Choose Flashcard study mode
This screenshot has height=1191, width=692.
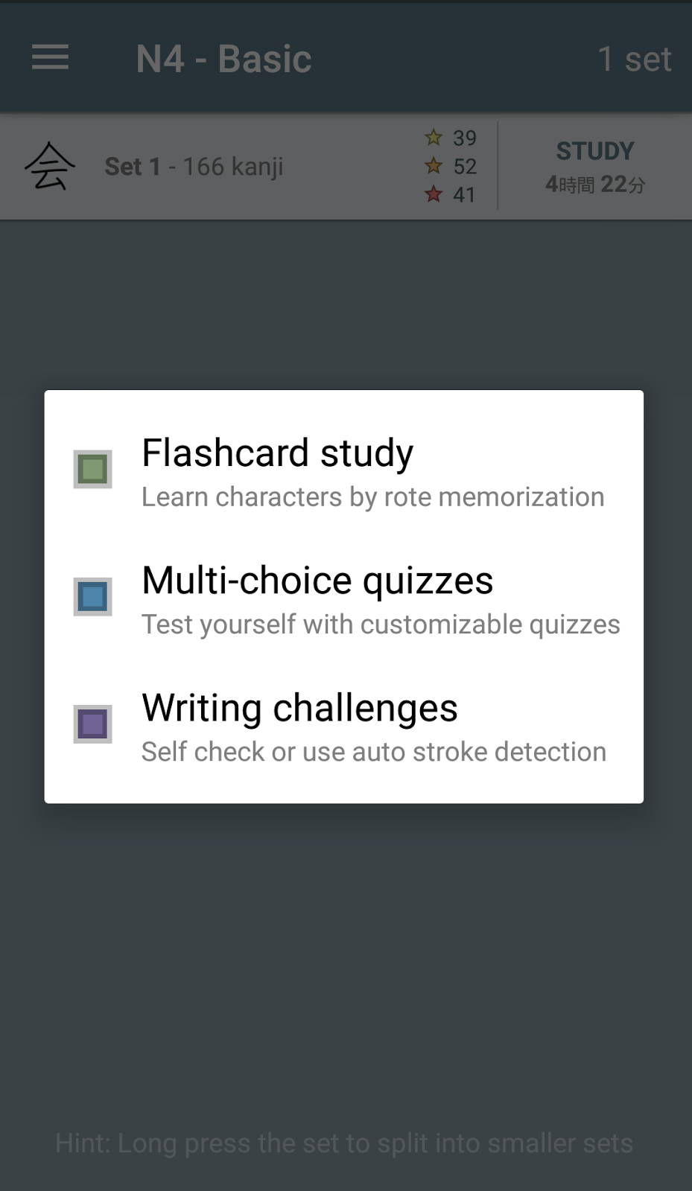click(277, 453)
